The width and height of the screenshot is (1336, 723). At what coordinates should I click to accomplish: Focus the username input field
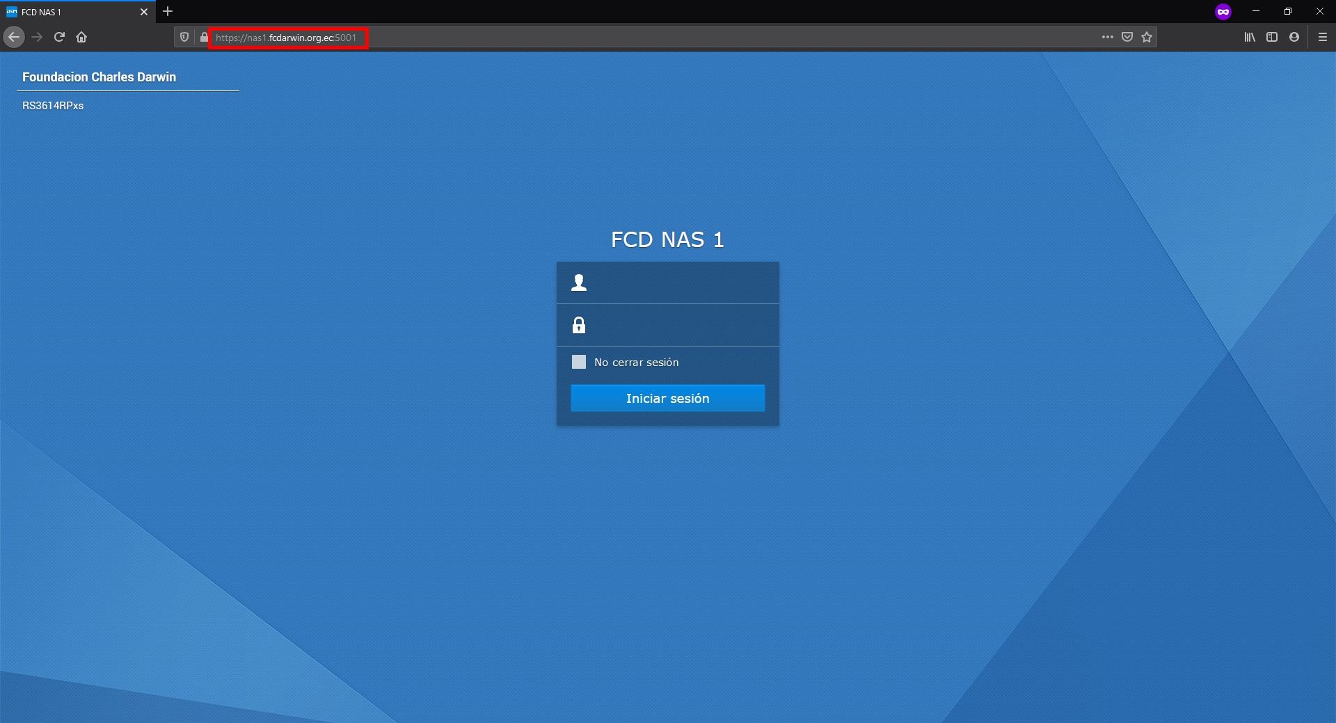tap(668, 283)
